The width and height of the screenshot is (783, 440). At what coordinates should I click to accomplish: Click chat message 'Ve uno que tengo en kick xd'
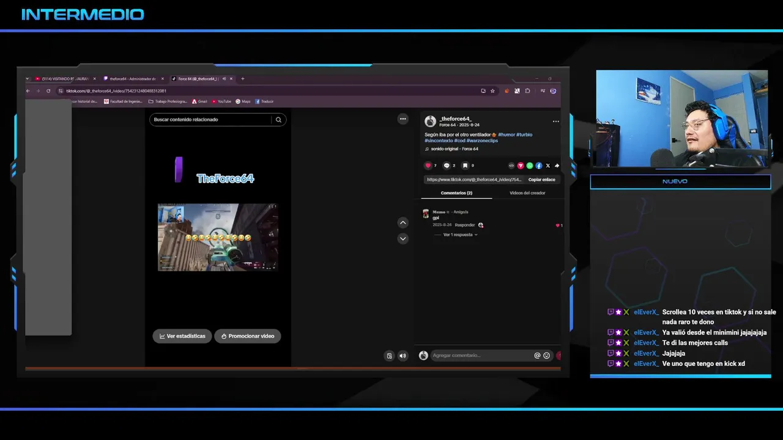tap(703, 364)
